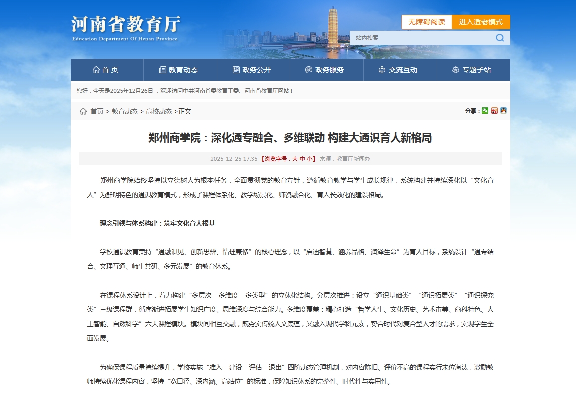Click the breadcrumb home icon
This screenshot has height=401, width=576.
click(83, 111)
